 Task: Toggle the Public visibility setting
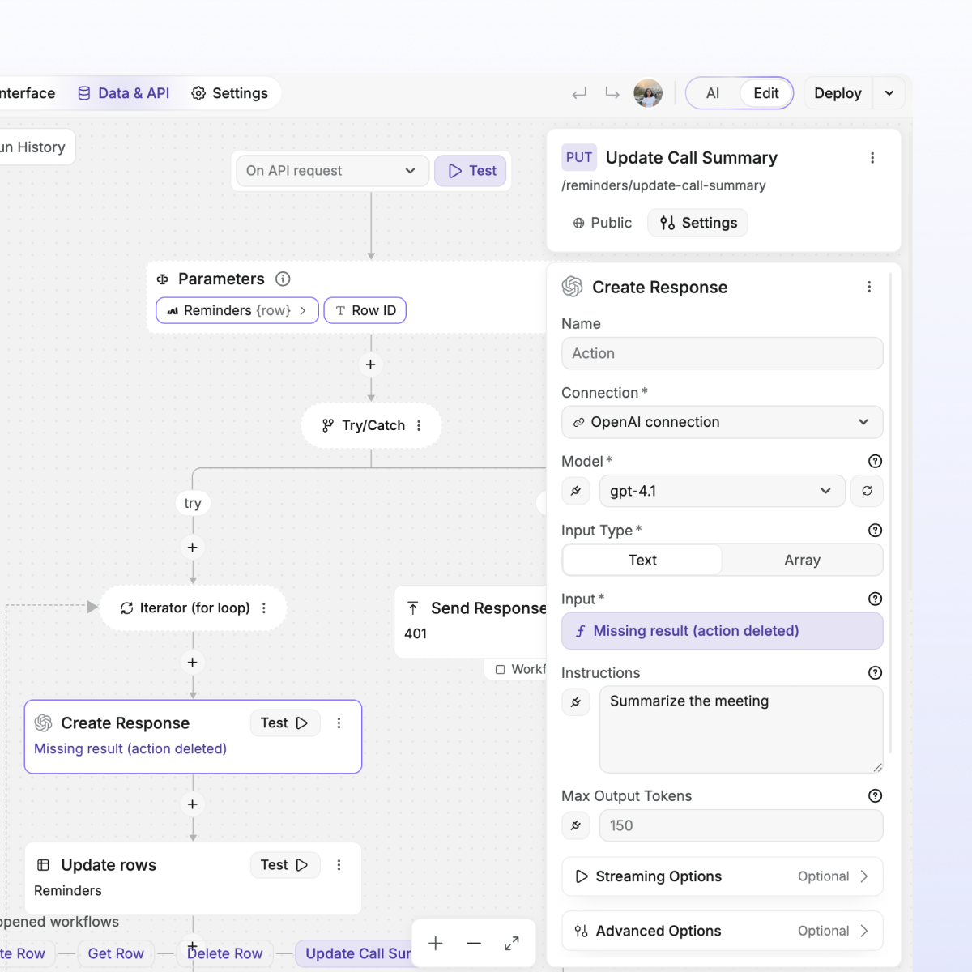(x=601, y=223)
